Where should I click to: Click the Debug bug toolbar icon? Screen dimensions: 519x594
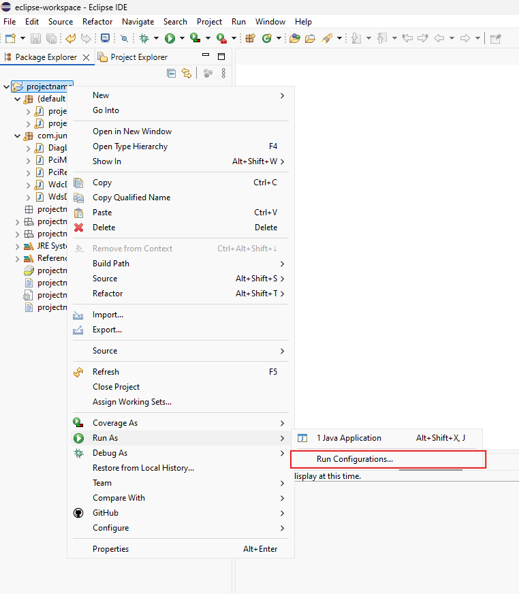point(144,39)
